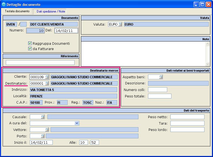Screen dimensions: 213x157
Task: Click the Del date field
Action: tap(66, 31)
